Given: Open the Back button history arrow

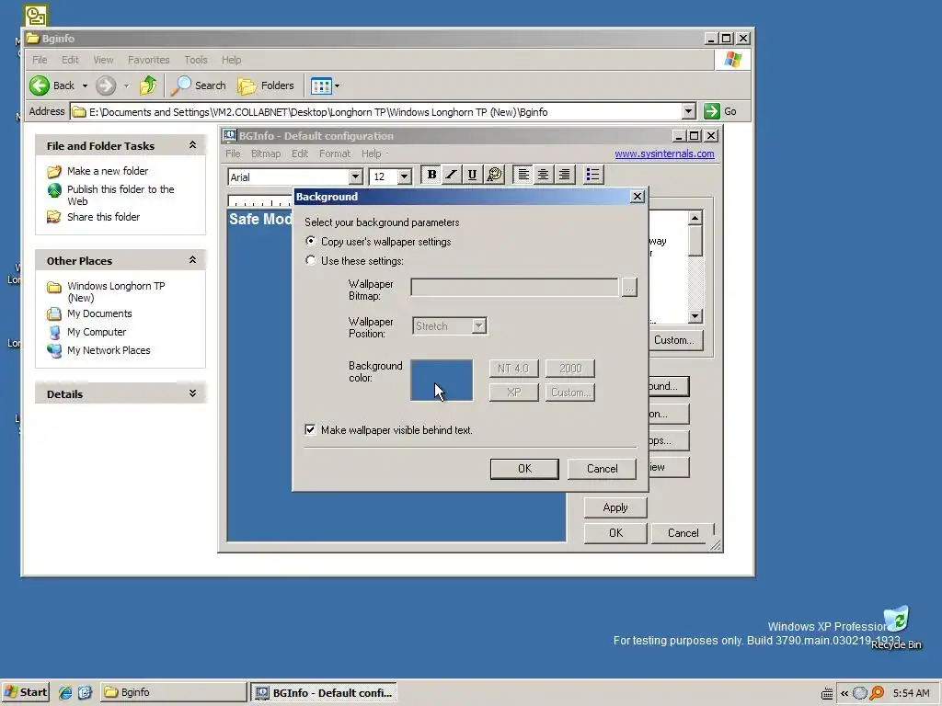Looking at the screenshot, I should coord(85,85).
